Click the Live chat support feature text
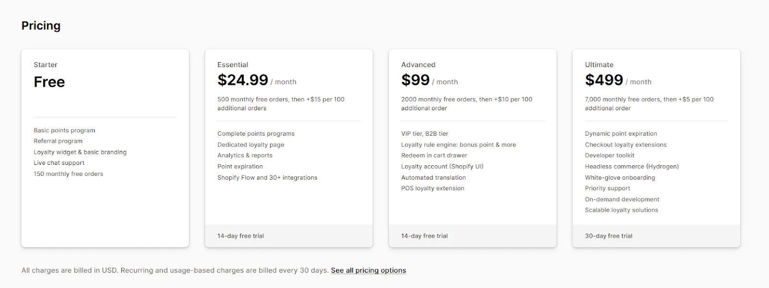The height and width of the screenshot is (288, 769). pyautogui.click(x=59, y=162)
